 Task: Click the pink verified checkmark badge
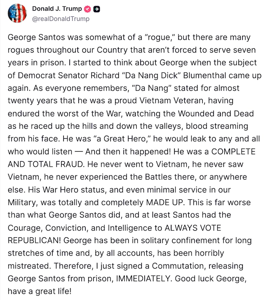87,9
